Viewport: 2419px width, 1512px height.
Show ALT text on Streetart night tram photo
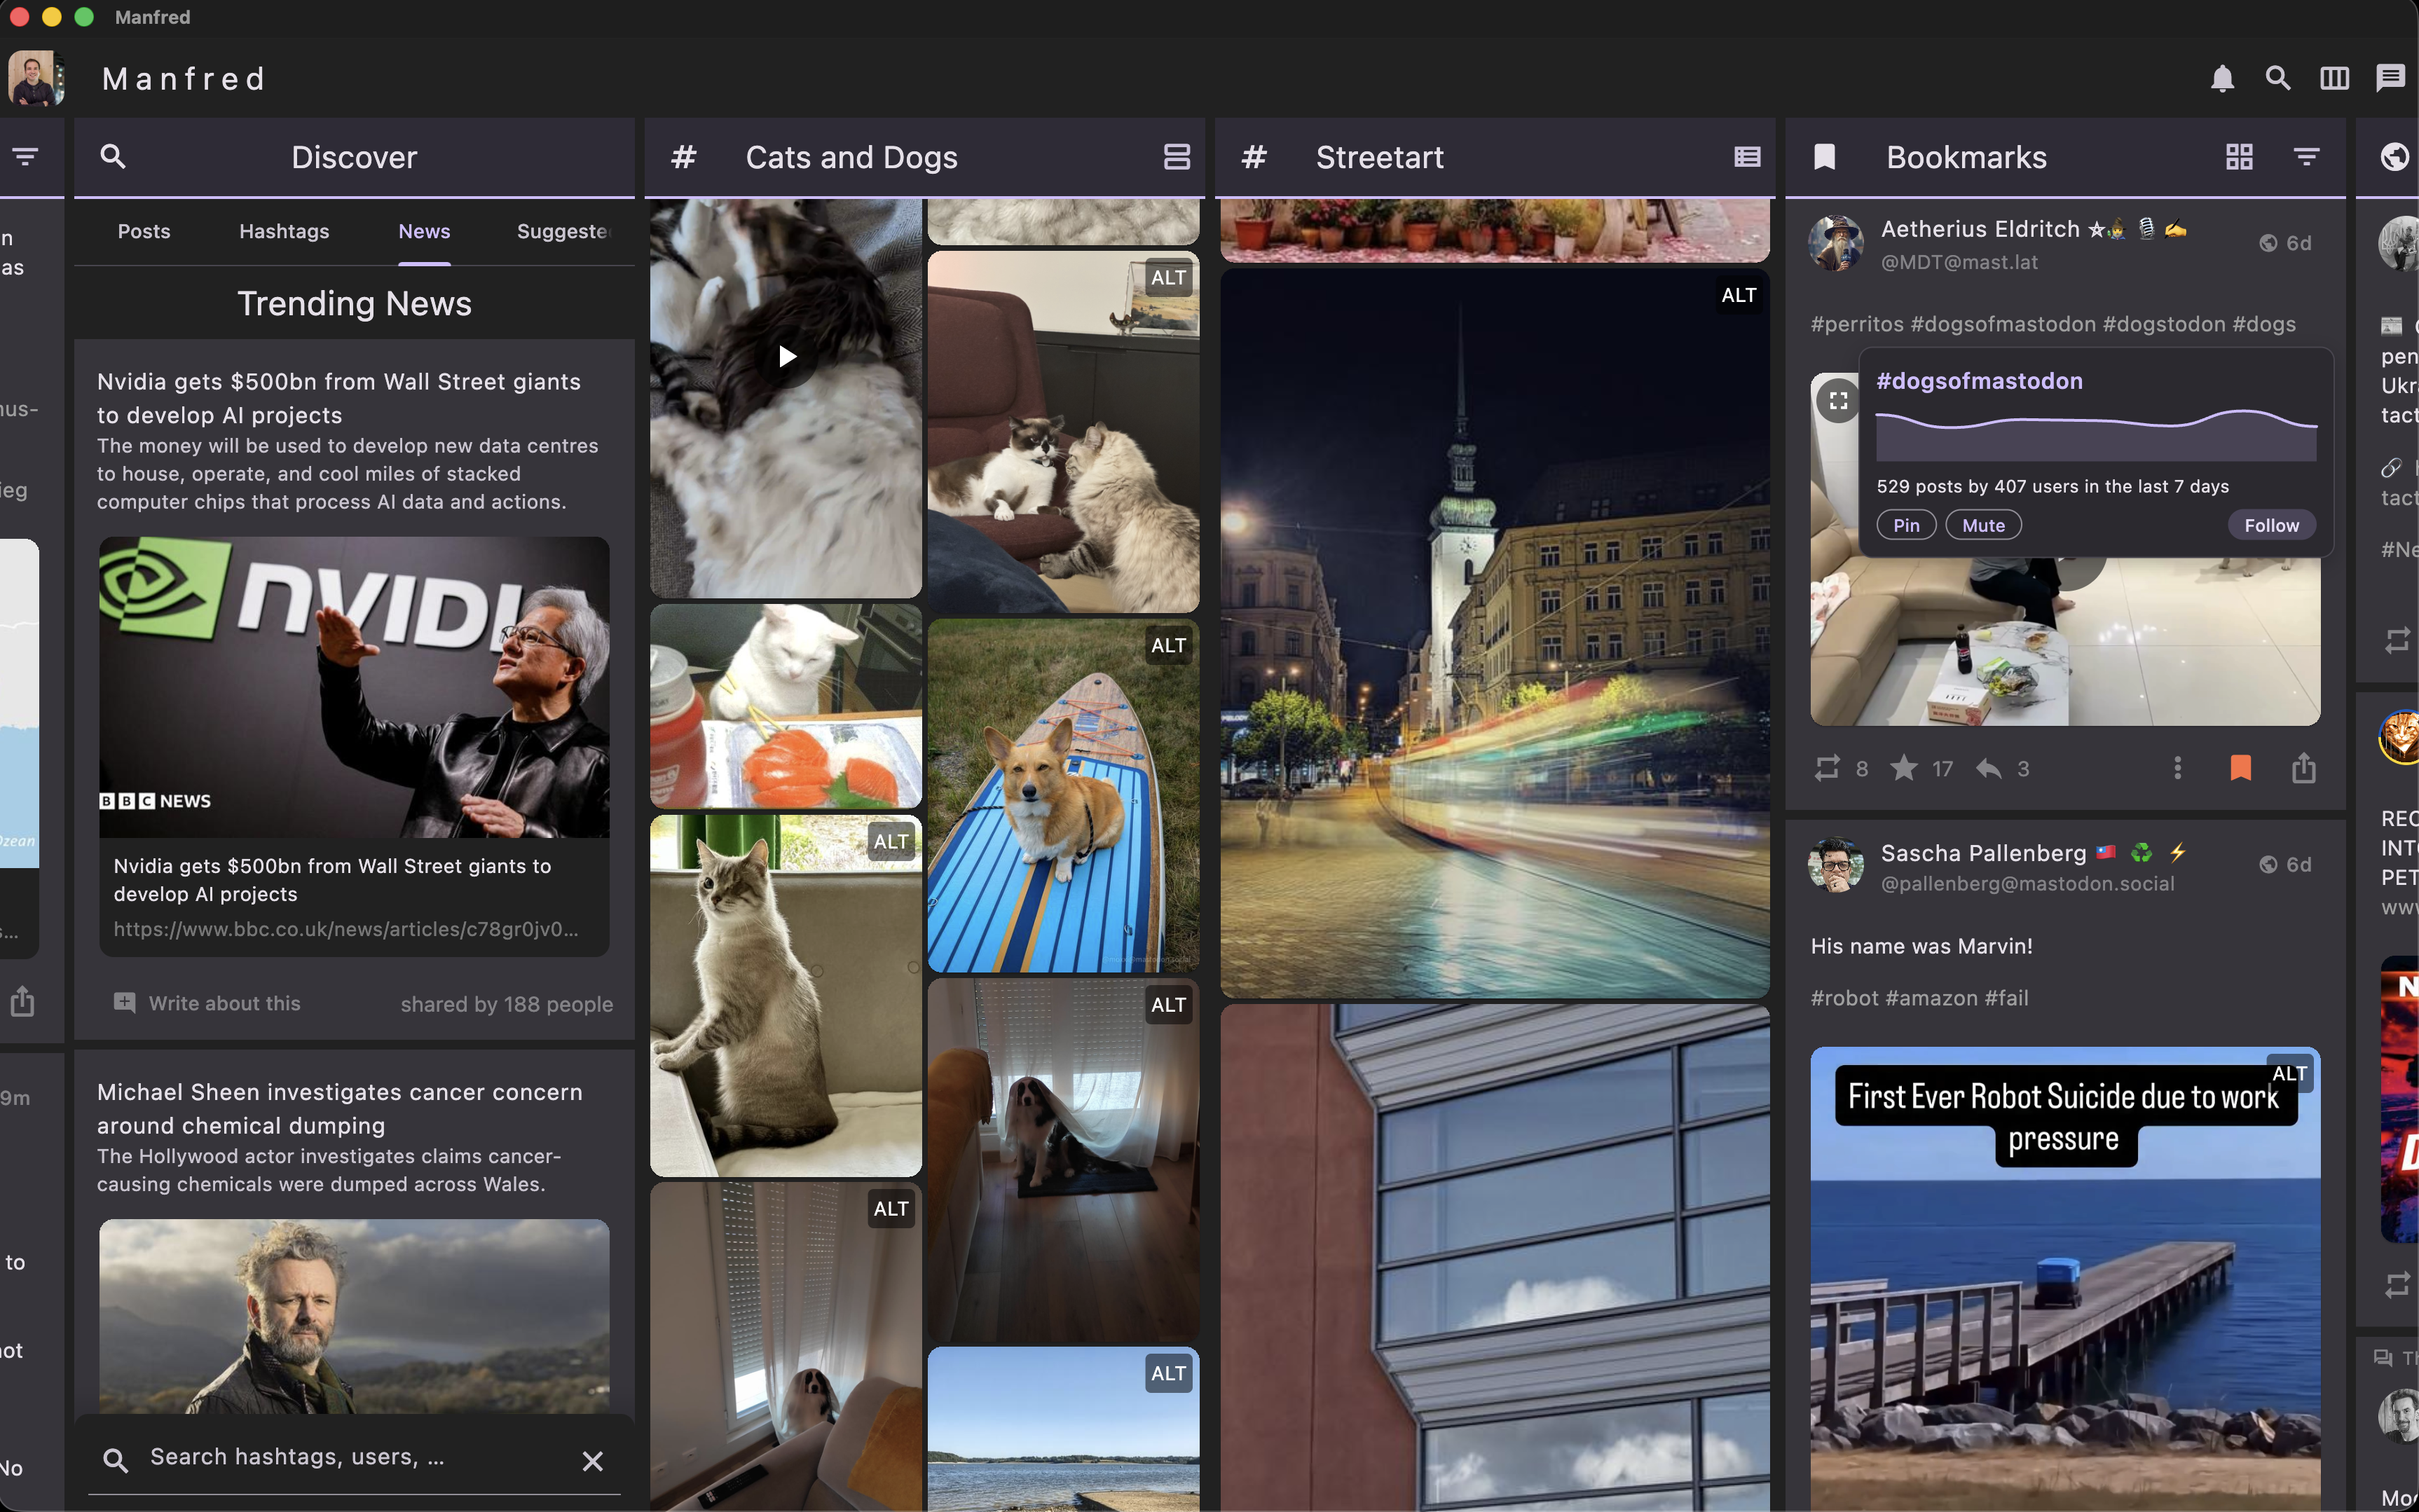[x=1739, y=295]
